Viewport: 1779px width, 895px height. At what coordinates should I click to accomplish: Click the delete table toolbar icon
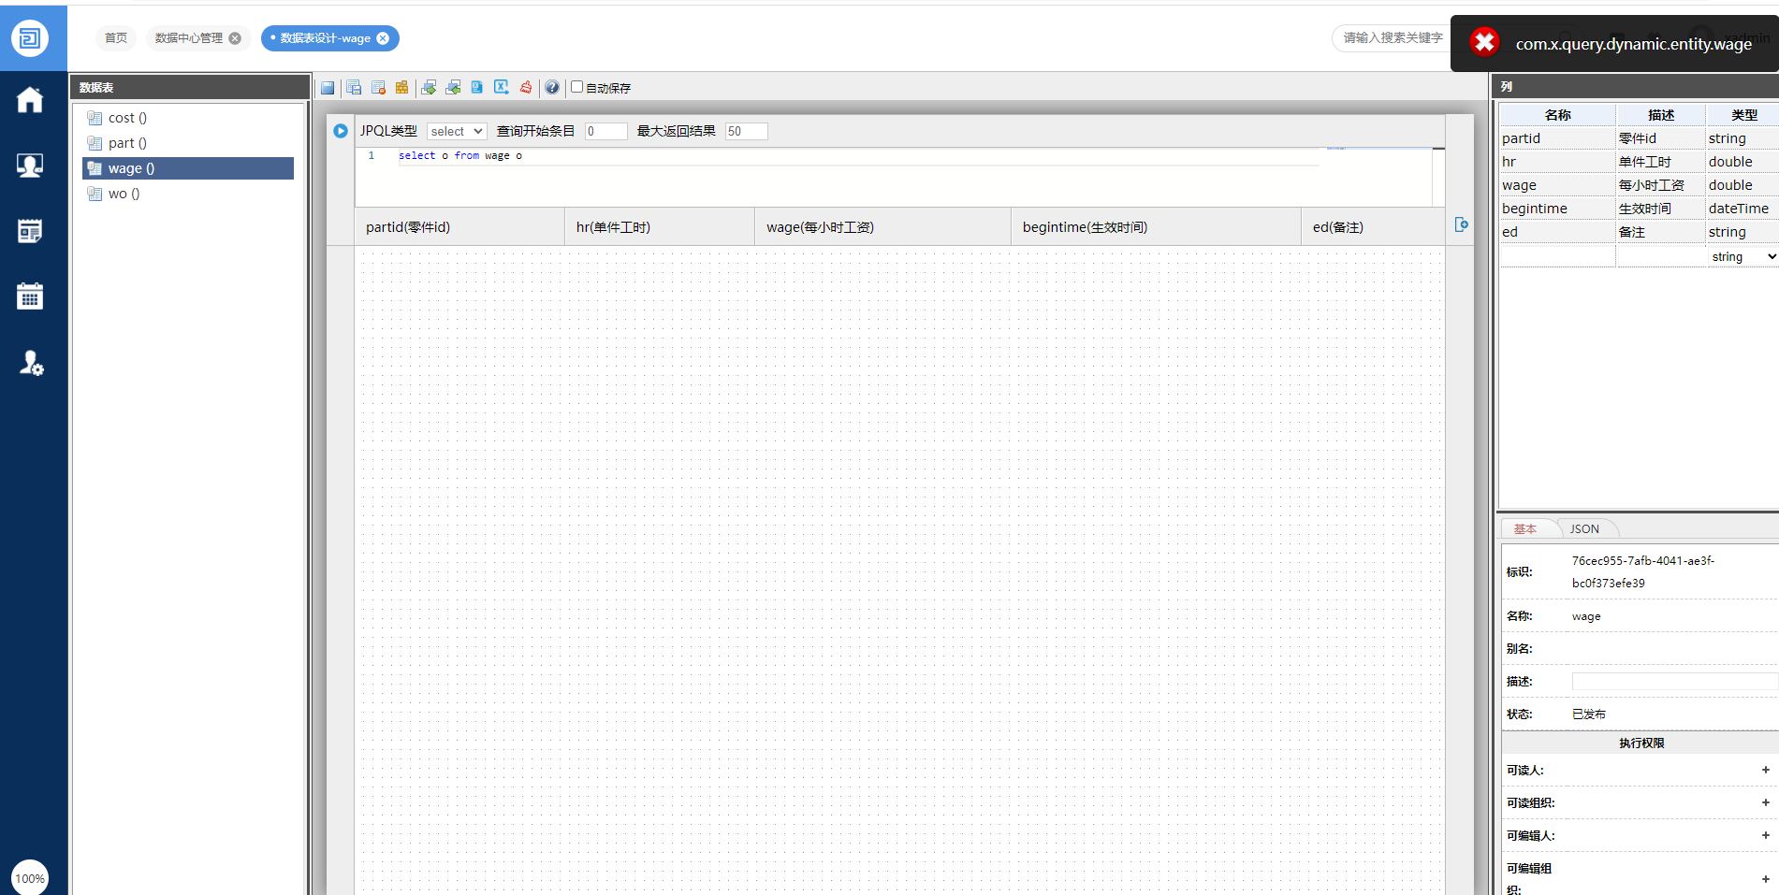378,88
